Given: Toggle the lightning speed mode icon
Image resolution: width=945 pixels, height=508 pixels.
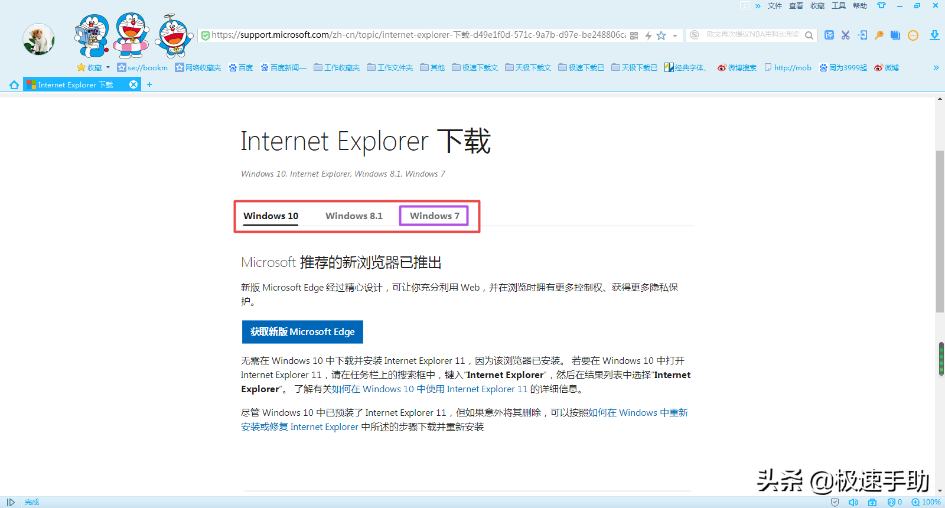Looking at the screenshot, I should pos(649,35).
